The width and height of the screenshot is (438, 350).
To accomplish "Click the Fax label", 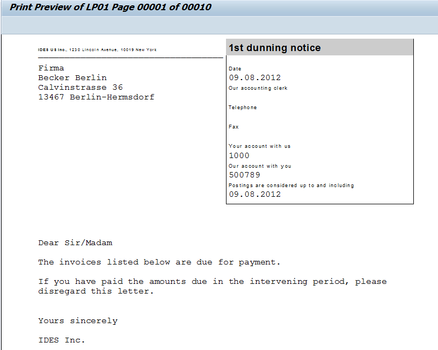I will (x=233, y=127).
